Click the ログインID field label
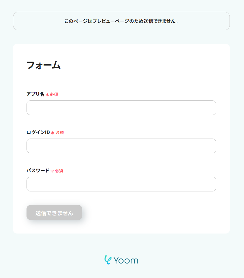Image resolution: width=244 pixels, height=278 pixels. point(38,132)
